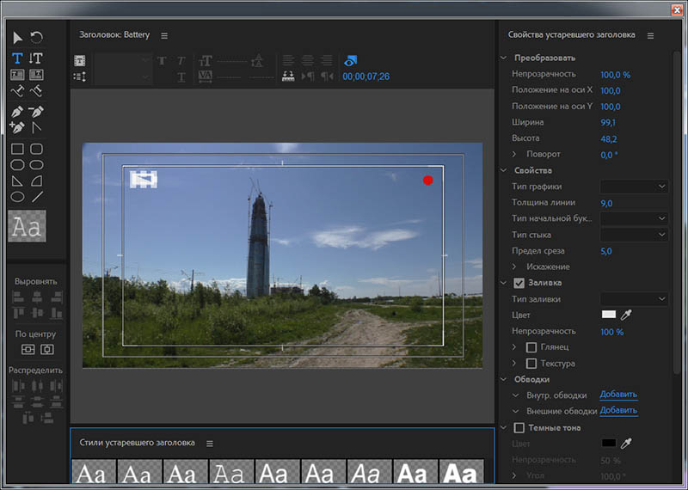Image resolution: width=688 pixels, height=490 pixels.
Task: Select the Ellipse tool
Action: pyautogui.click(x=17, y=197)
